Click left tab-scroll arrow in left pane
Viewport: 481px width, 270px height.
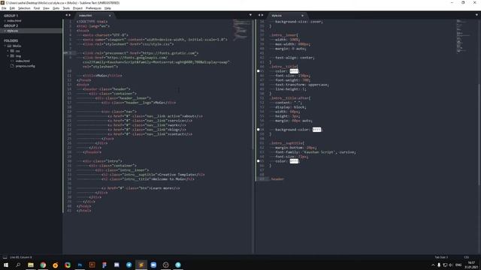67,15
